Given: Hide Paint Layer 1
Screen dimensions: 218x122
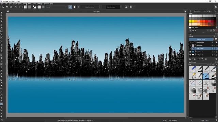Looking at the screenshot, I should tap(190, 52).
